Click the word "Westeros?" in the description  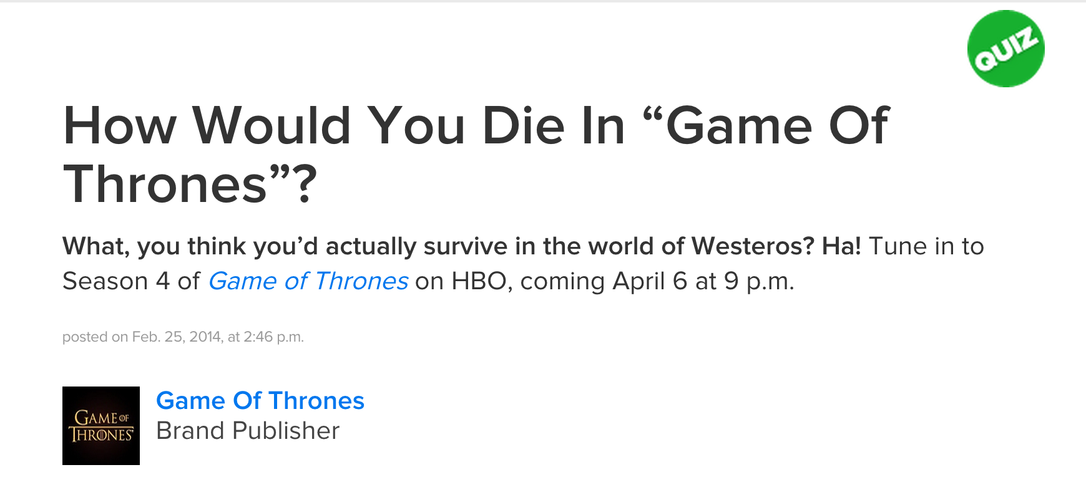[753, 246]
